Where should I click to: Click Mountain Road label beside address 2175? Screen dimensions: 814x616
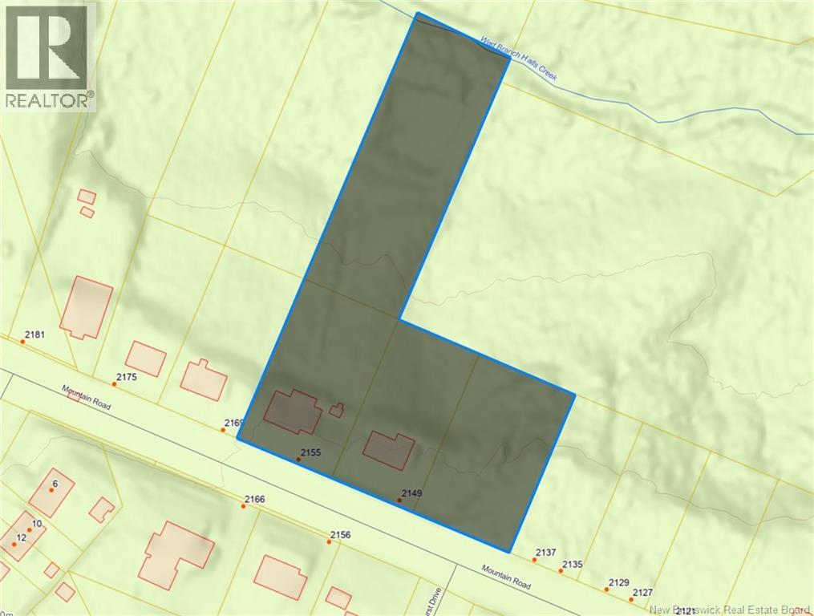click(x=86, y=397)
